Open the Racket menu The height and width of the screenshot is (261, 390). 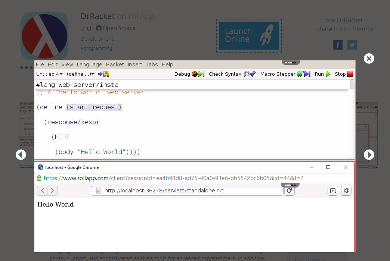115,65
